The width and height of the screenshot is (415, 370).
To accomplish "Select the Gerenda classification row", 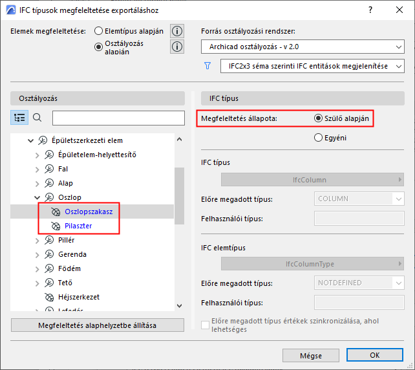I will (92, 254).
